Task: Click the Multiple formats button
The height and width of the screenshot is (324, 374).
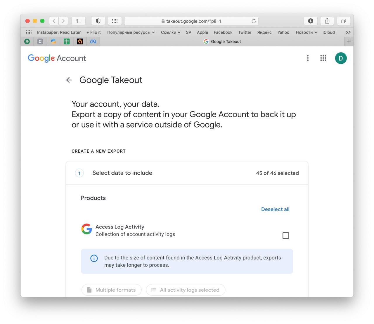Action: point(112,290)
